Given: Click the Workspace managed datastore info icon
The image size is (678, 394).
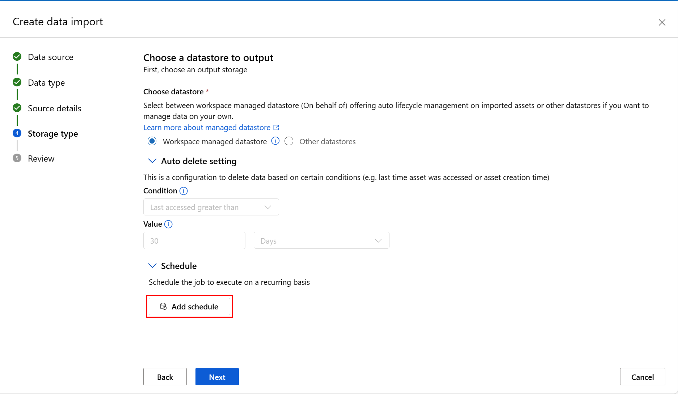Looking at the screenshot, I should pos(275,141).
